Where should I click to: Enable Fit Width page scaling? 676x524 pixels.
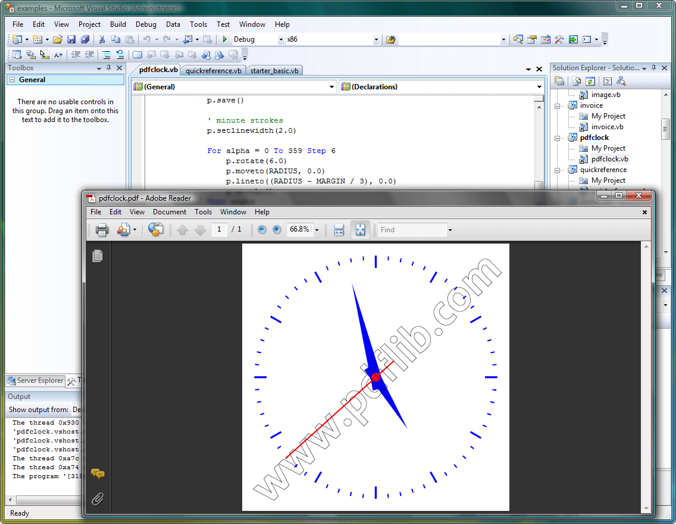[x=339, y=229]
